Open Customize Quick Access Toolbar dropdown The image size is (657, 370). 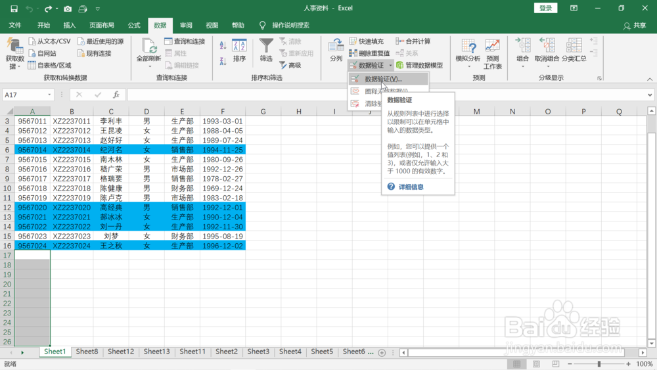coord(98,9)
